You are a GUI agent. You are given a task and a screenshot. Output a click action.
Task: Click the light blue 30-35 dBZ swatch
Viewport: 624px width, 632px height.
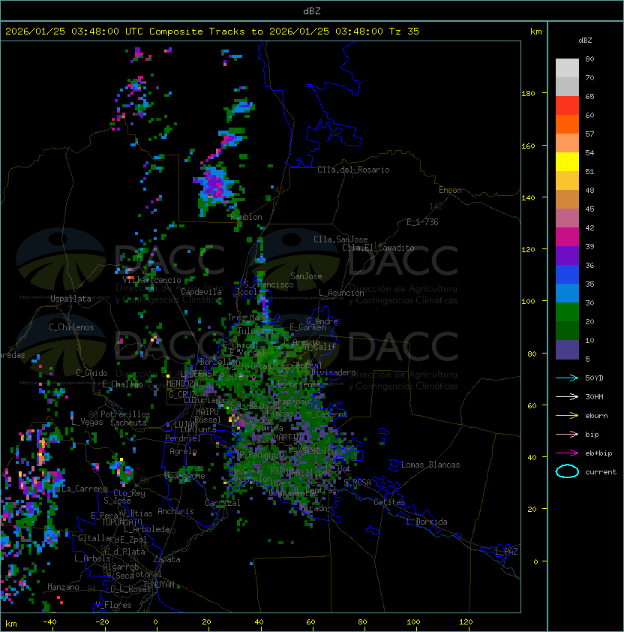(x=567, y=293)
